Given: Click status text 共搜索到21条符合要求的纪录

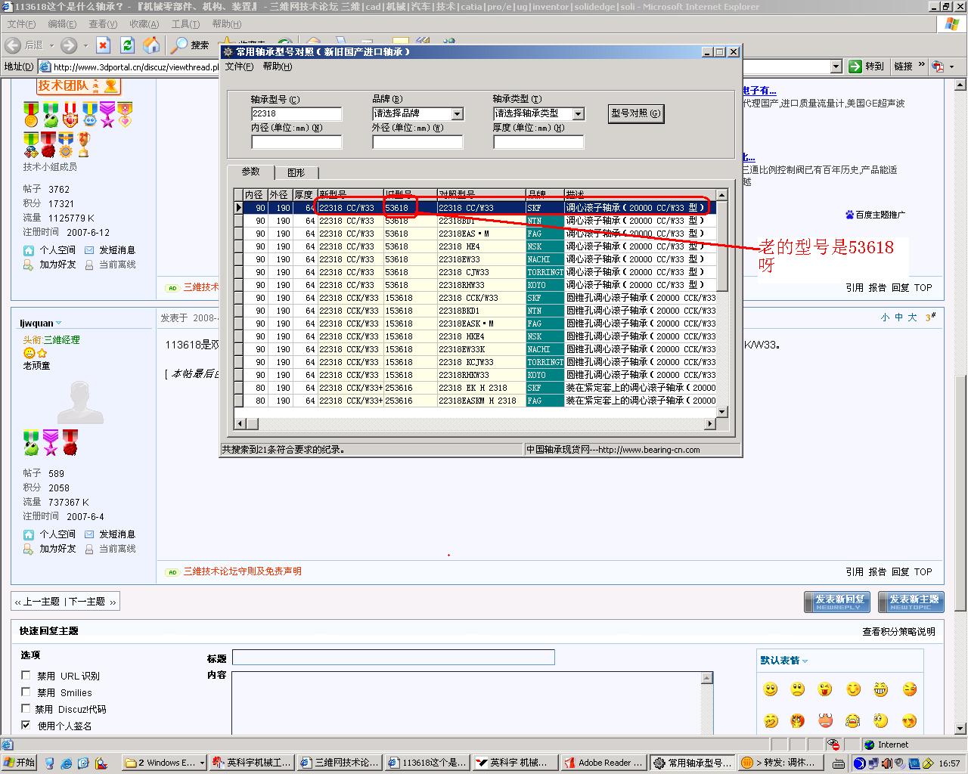Looking at the screenshot, I should [283, 450].
